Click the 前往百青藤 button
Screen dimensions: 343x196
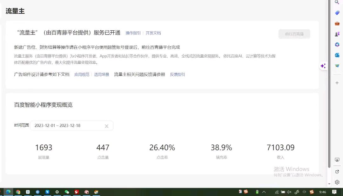click(294, 34)
